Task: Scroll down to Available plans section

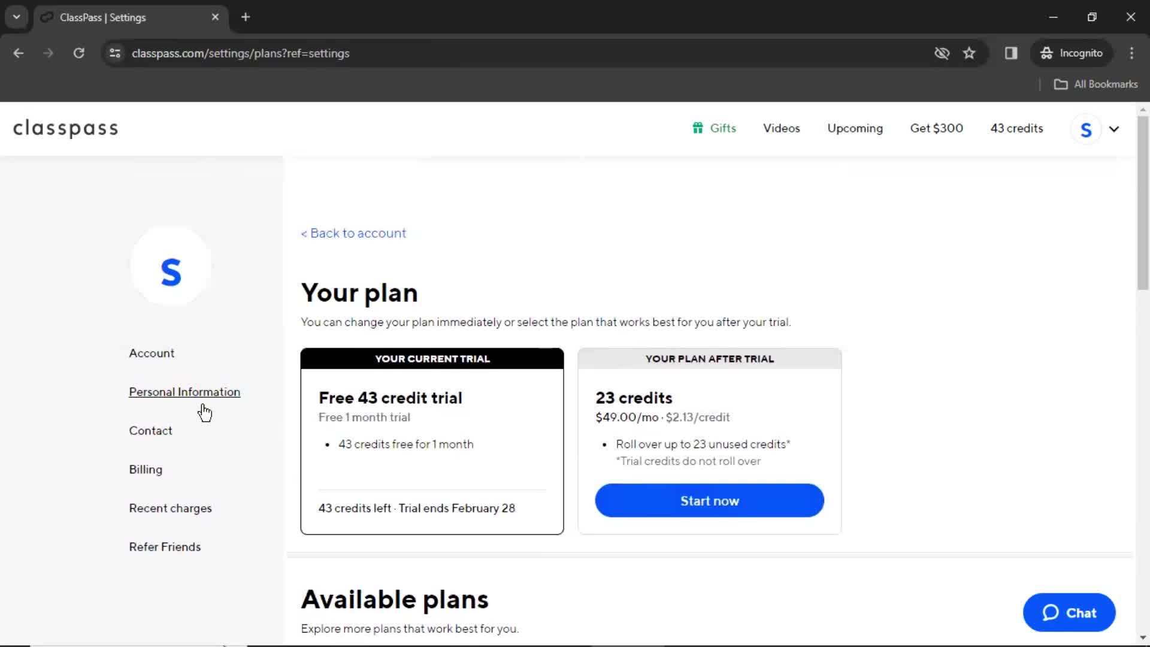Action: (x=394, y=599)
